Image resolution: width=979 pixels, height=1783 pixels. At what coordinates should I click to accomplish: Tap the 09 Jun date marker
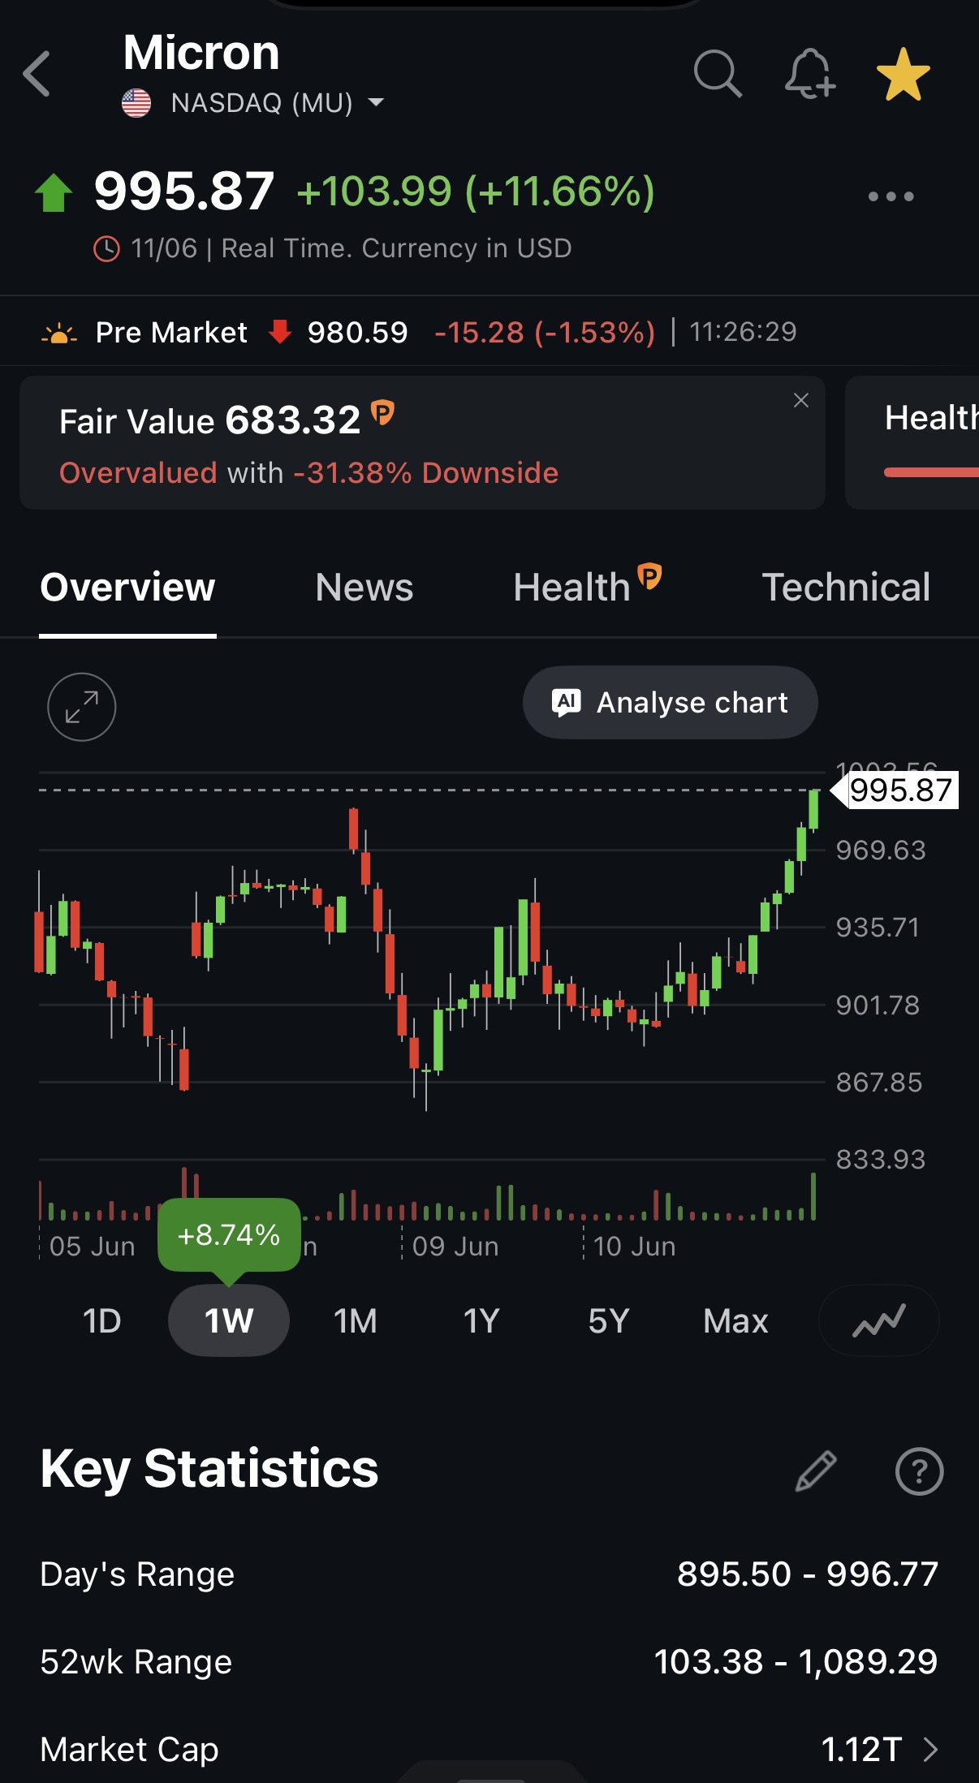pos(455,1247)
